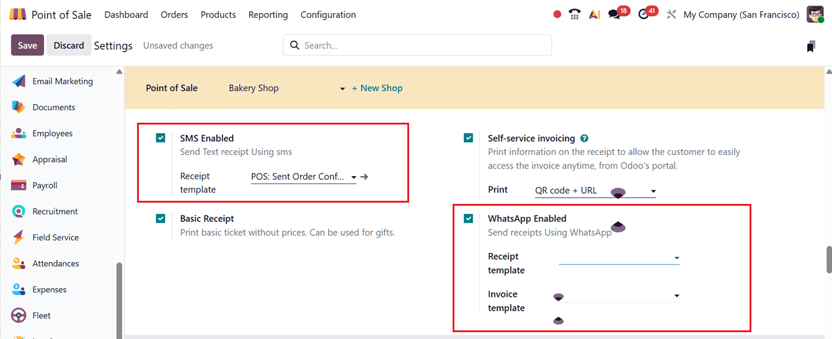Open Orders menu

[x=174, y=14]
